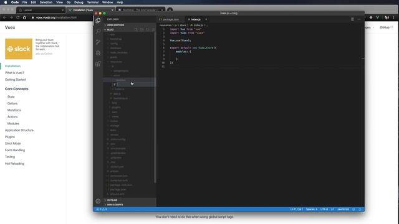
Task: Collapse the resources folder in Explorer
Action: [116, 62]
